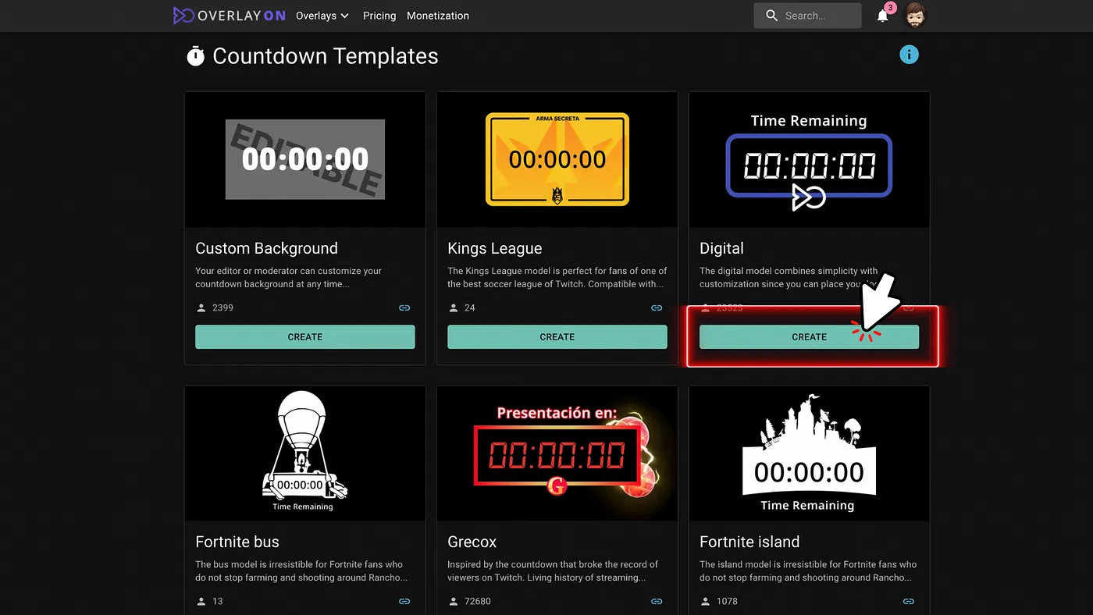Screen dimensions: 1093x615
Task: Create a Custom Background countdown
Action: [304, 336]
